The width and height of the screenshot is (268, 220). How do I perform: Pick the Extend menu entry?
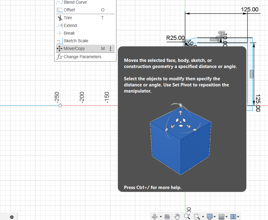pyautogui.click(x=85, y=25)
